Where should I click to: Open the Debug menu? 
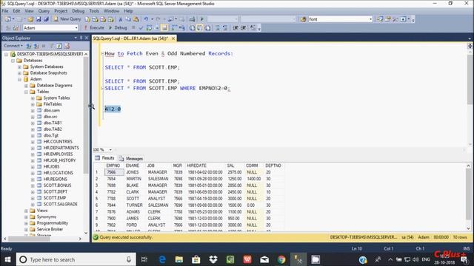79,11
